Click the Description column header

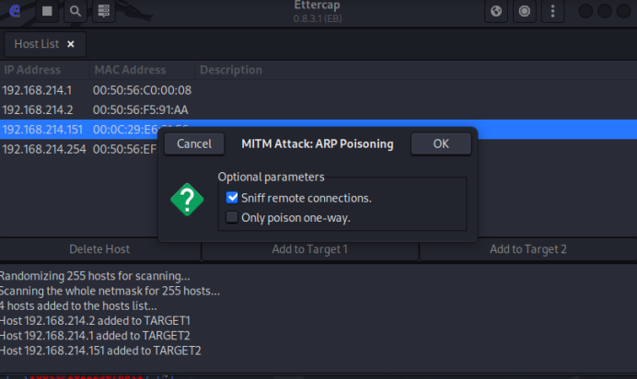(415, 70)
